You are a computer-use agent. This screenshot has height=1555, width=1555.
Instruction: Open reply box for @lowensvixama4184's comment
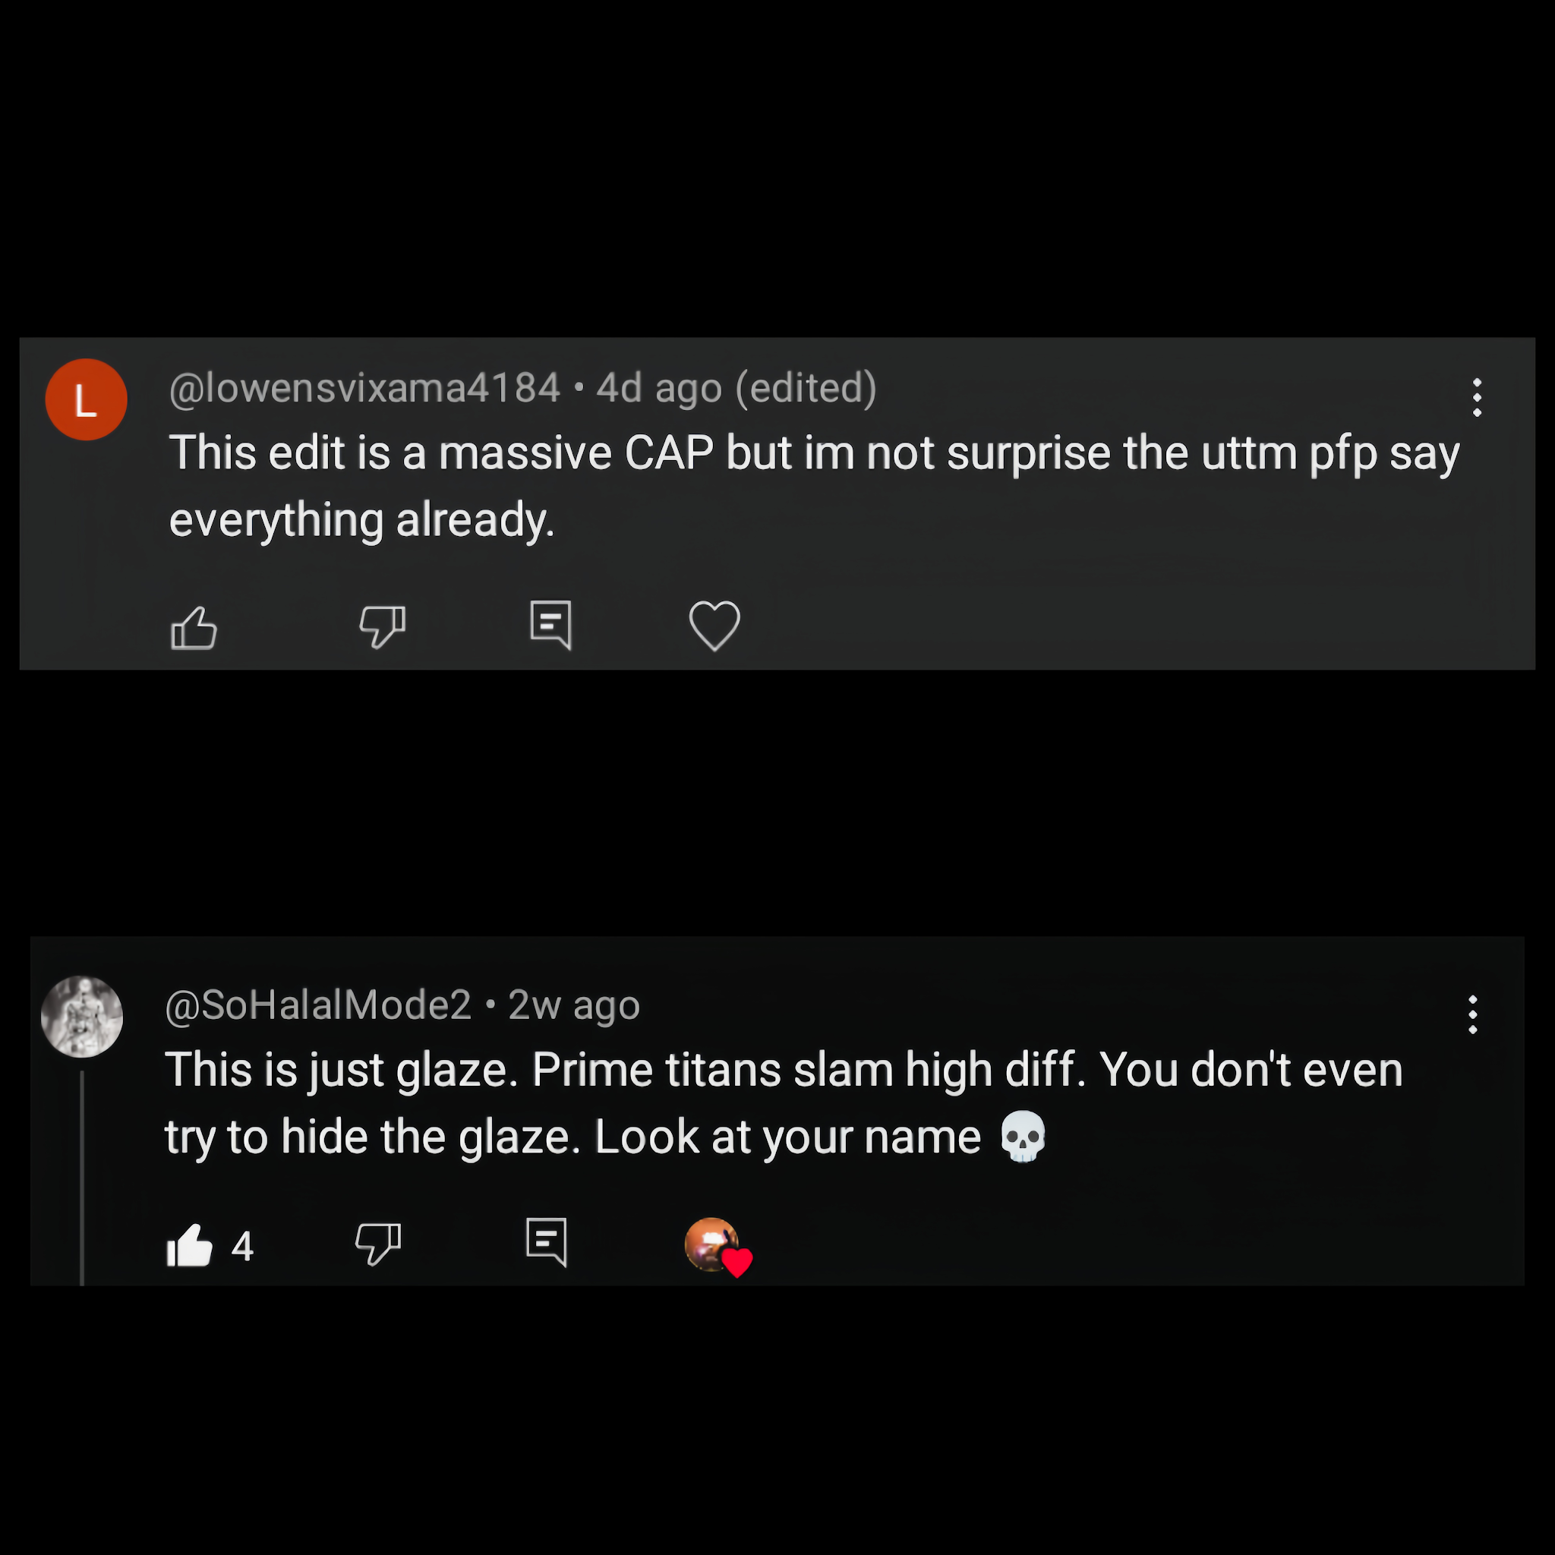(551, 626)
